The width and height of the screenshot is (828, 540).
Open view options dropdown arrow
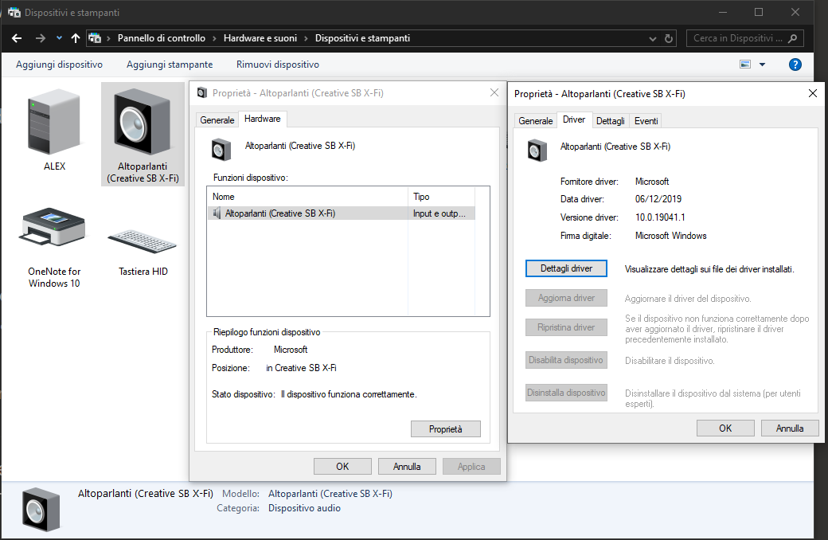(762, 65)
